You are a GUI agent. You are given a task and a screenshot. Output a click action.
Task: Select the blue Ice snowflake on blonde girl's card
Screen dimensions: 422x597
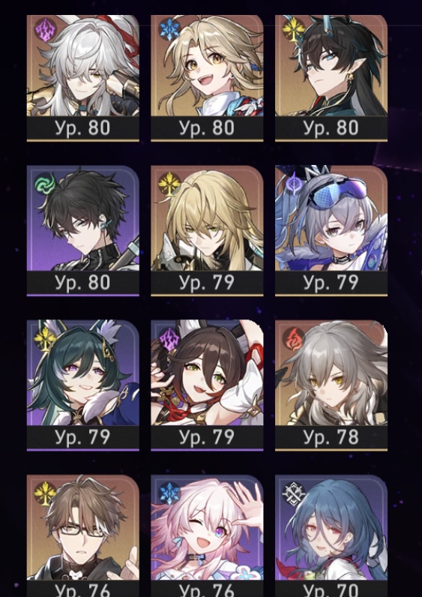click(169, 29)
